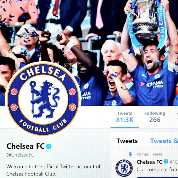178x178 pixels.
Task: Click the pinned tweet text about complete fixtures
Action: tap(157, 170)
